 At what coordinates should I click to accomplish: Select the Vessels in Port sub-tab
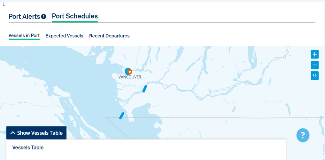24,36
